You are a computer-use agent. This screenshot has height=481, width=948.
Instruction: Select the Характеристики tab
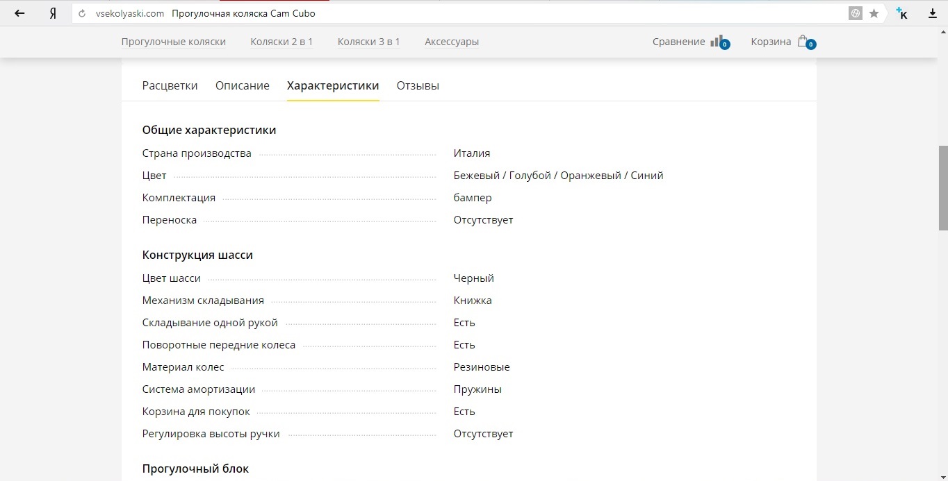333,85
